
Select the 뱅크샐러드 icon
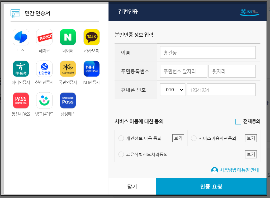pos(44,100)
